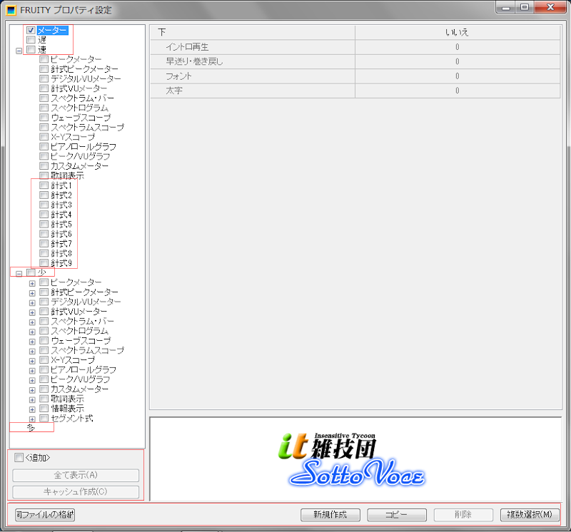Enable the 遅 checkbox
This screenshot has height=532, width=571.
[31, 41]
